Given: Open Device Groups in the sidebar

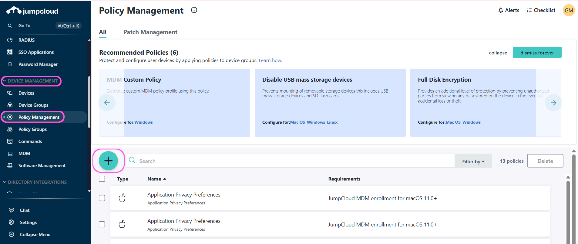Looking at the screenshot, I should pos(33,105).
